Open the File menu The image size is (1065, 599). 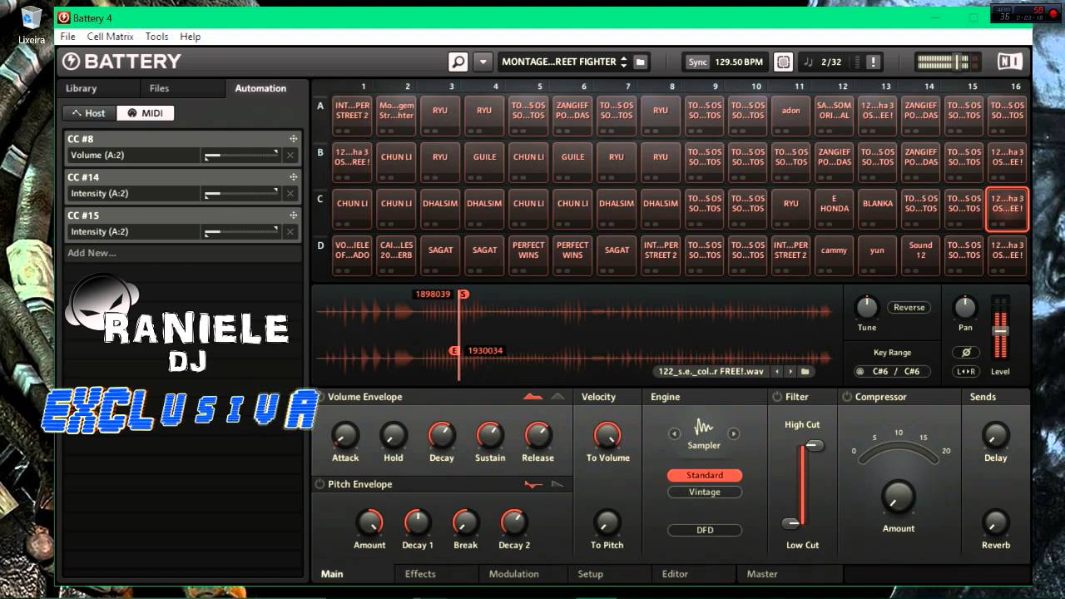coord(68,37)
